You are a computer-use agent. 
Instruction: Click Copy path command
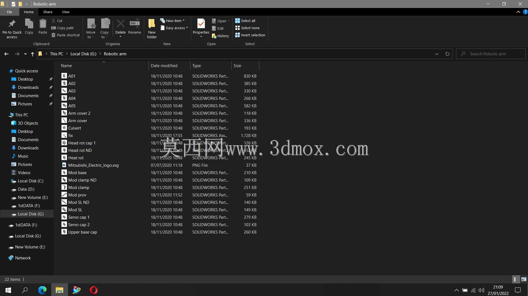coord(63,28)
